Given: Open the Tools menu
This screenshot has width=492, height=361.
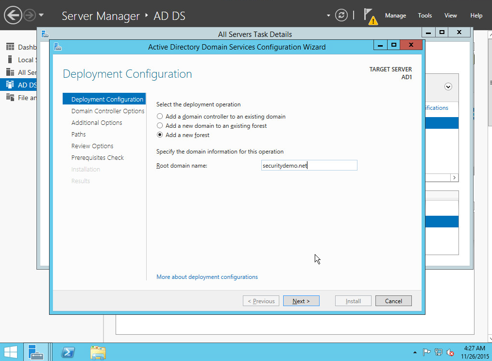Looking at the screenshot, I should (x=425, y=16).
